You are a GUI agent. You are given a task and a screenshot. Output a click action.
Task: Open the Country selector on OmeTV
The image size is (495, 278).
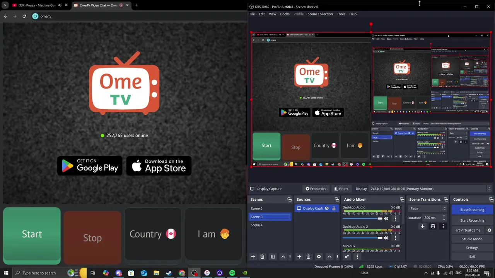click(153, 234)
